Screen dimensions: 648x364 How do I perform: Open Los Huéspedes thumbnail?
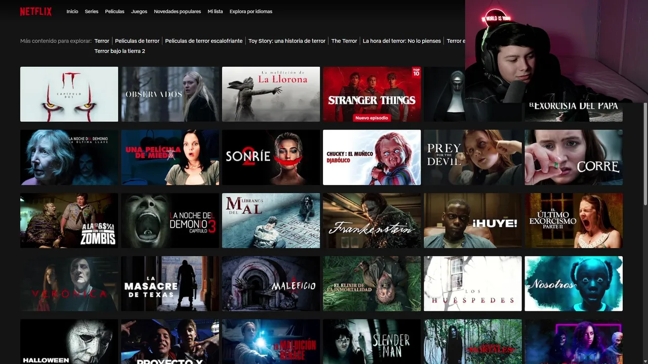tap(473, 284)
